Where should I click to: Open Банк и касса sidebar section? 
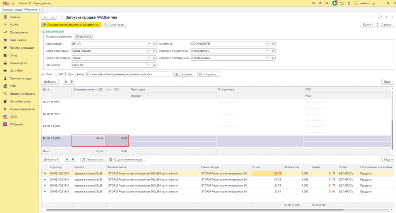point(18,40)
